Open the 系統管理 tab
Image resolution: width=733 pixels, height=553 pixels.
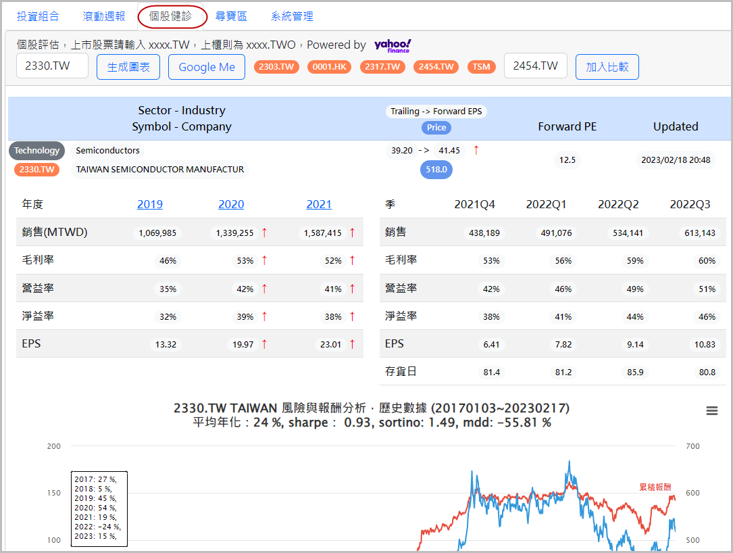292,16
